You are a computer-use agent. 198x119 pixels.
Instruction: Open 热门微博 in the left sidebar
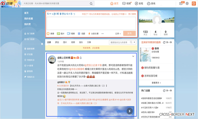click(x=29, y=33)
